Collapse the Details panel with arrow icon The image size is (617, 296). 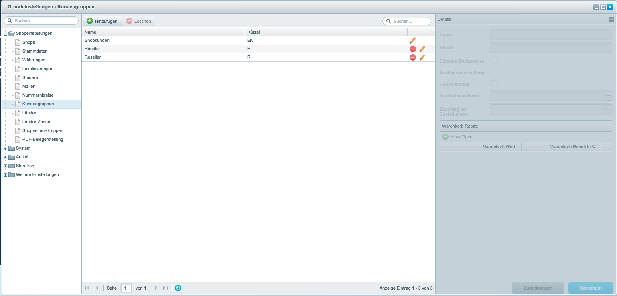pos(611,19)
